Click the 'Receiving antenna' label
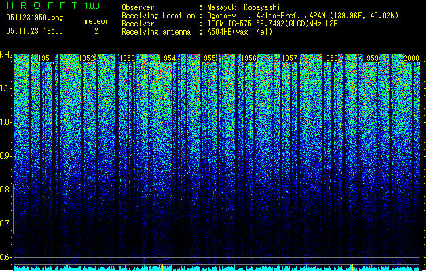This screenshot has width=427, height=271. pyautogui.click(x=156, y=32)
